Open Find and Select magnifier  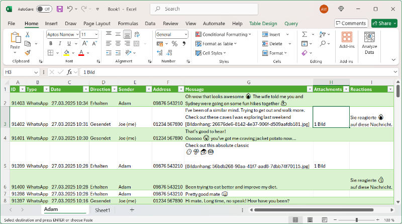click(x=323, y=44)
